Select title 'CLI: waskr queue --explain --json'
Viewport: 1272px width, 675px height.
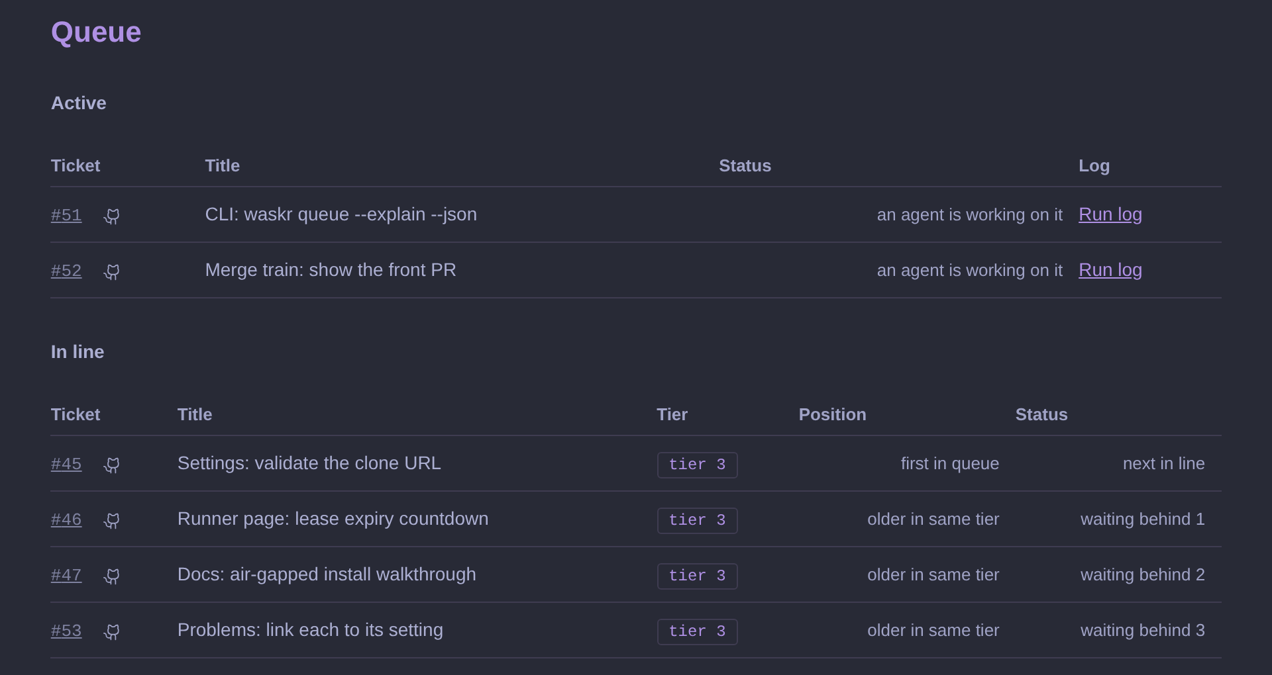[x=341, y=214]
